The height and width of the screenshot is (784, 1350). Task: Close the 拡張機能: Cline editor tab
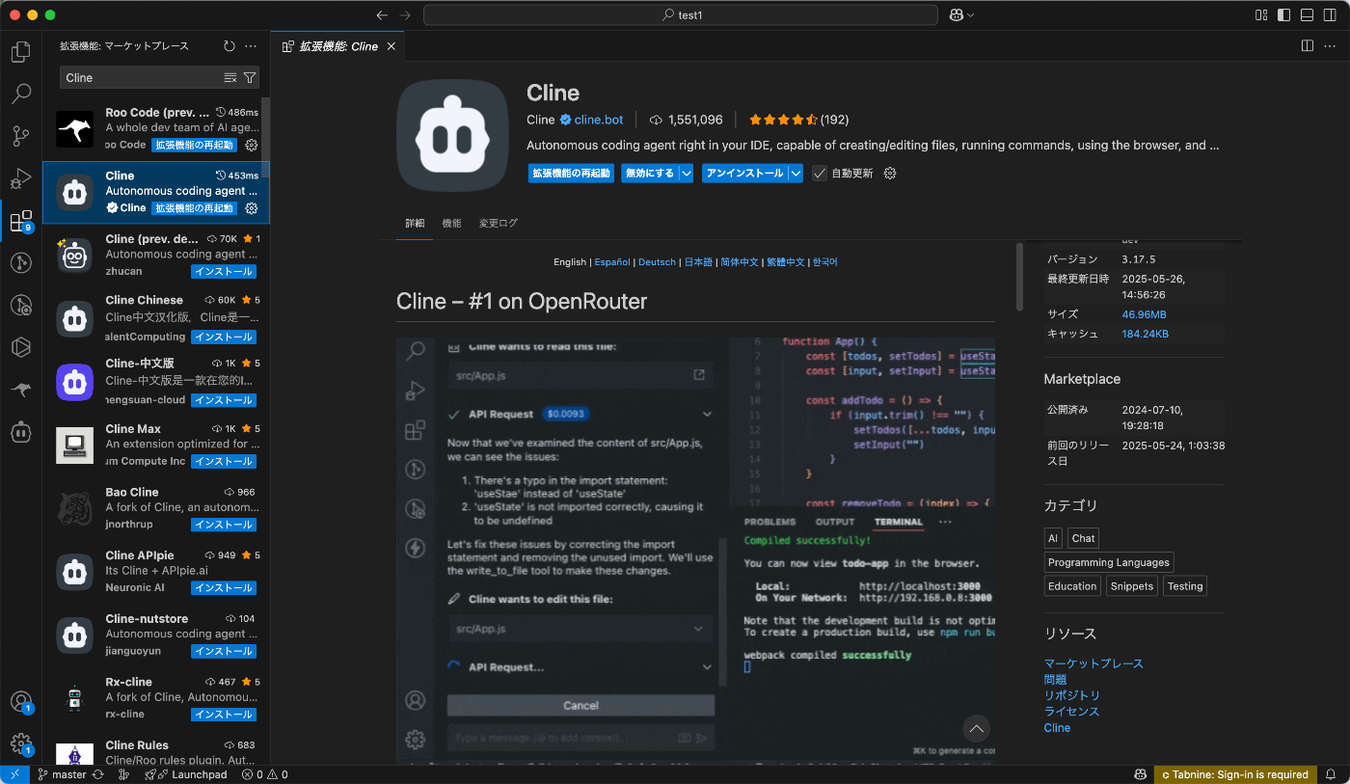[x=391, y=46]
